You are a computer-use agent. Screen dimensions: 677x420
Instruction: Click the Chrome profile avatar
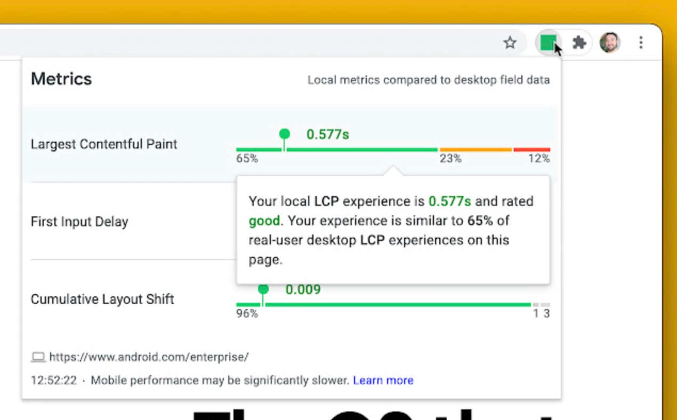coord(609,43)
